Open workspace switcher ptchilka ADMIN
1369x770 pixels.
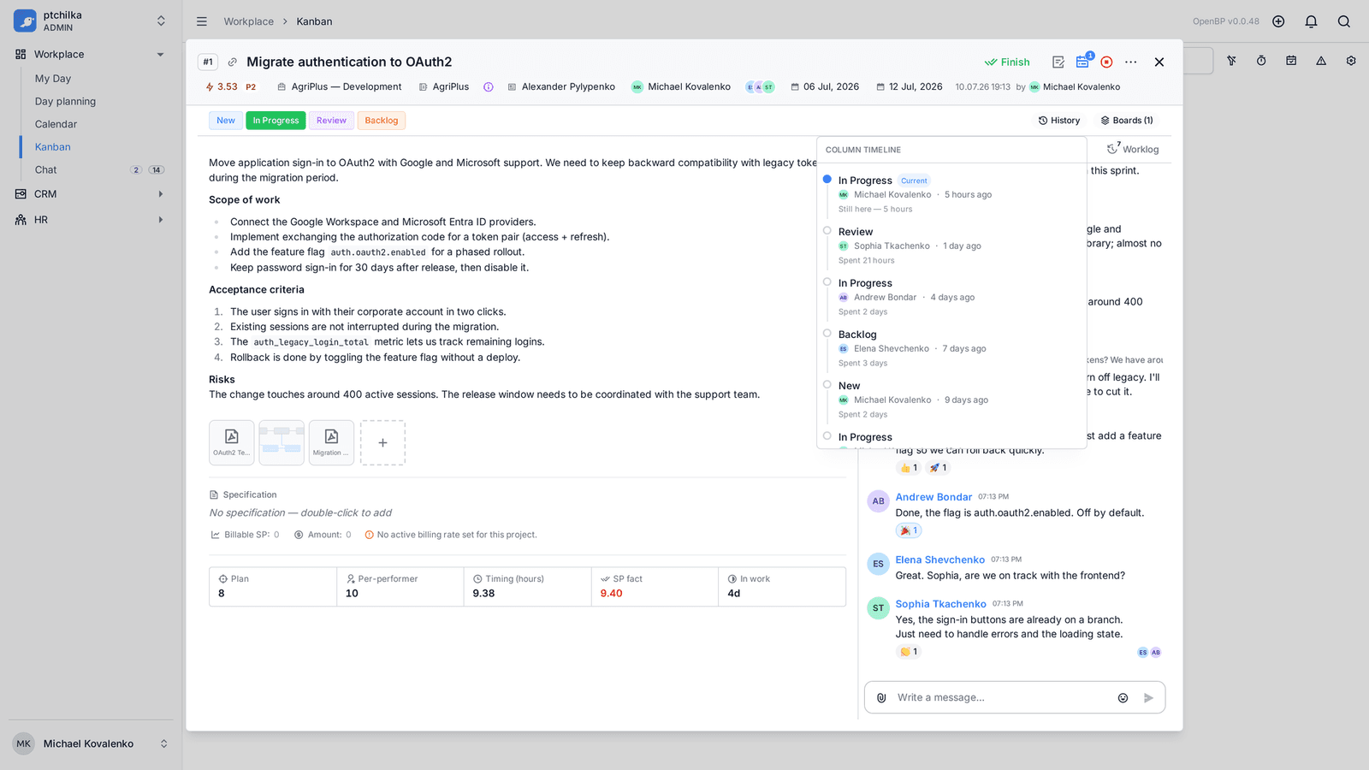coord(91,21)
